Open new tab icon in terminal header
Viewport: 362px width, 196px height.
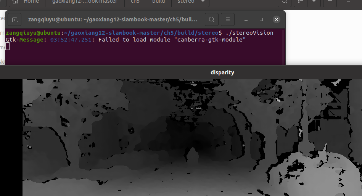14,19
